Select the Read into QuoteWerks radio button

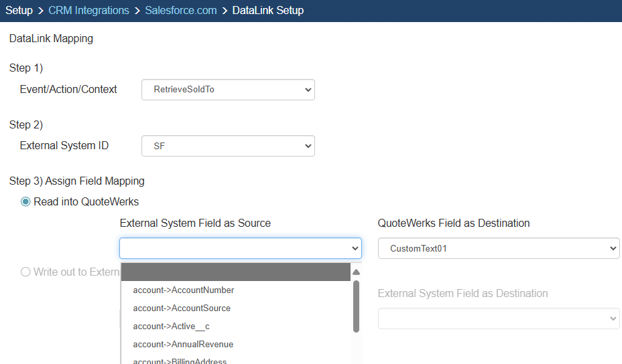tap(25, 202)
